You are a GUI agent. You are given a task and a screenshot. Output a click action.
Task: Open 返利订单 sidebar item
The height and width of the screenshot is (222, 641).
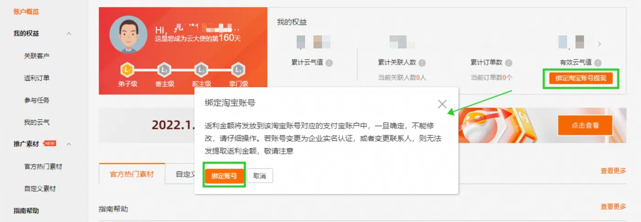(x=37, y=78)
